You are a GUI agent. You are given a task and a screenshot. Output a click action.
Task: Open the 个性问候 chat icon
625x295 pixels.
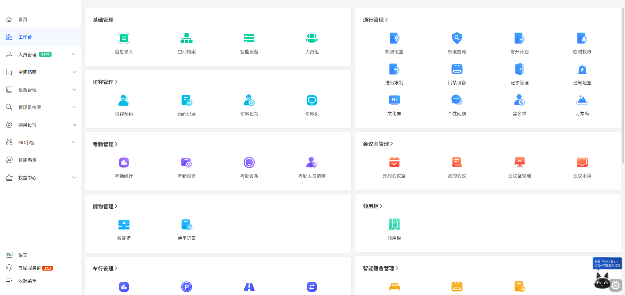coord(457,100)
